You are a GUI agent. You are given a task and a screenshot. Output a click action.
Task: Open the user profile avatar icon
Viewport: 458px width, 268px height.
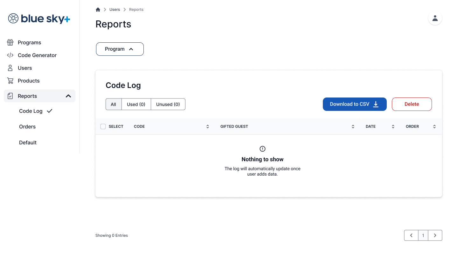tap(435, 18)
